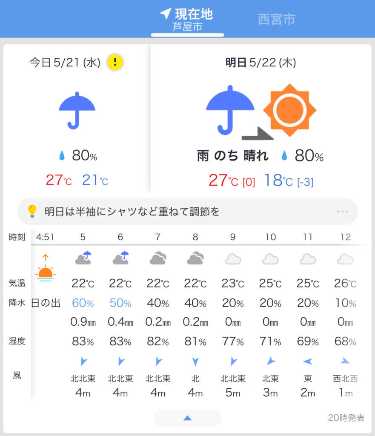Click the white cloud icon for hour 9
Screen dimensions: 375x436
(233, 259)
